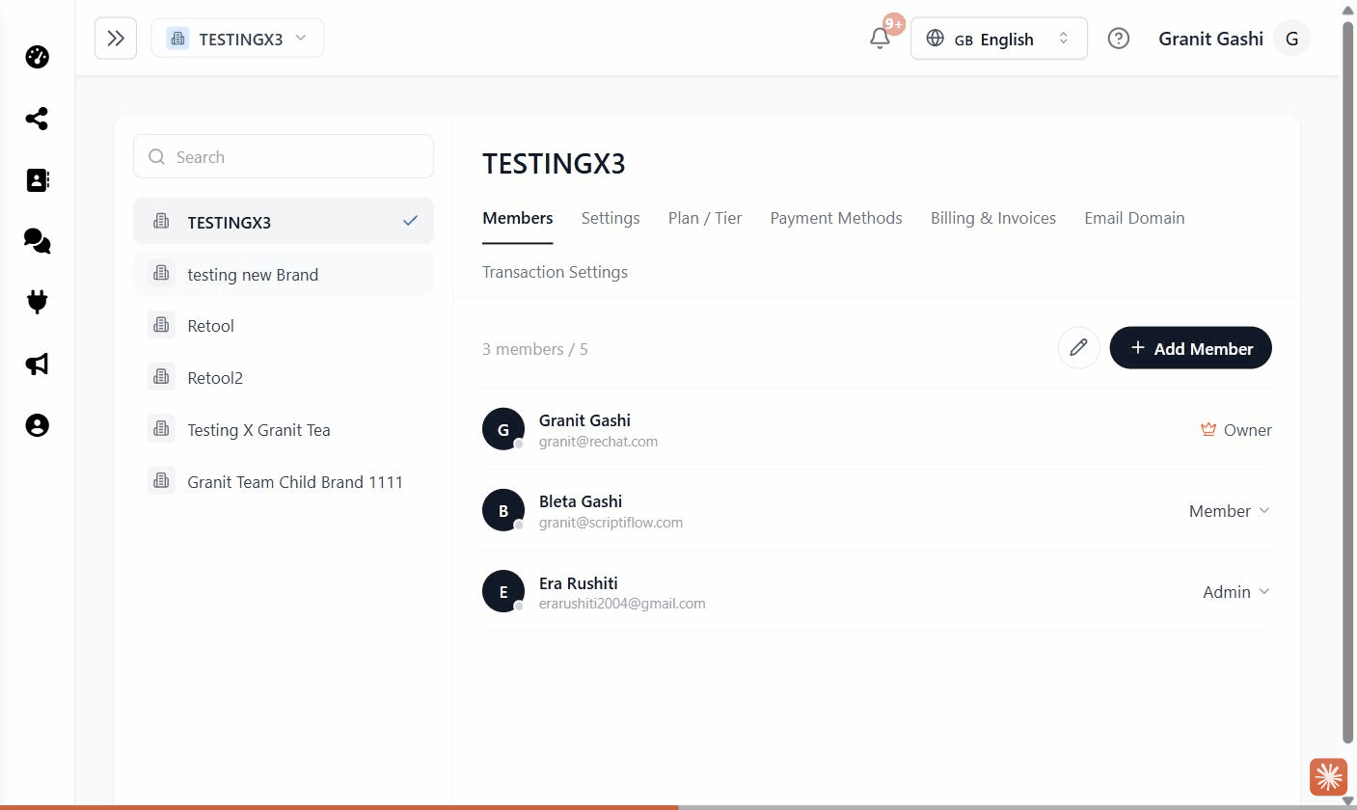
Task: Click Era Rushiti member avatar E
Action: click(502, 591)
